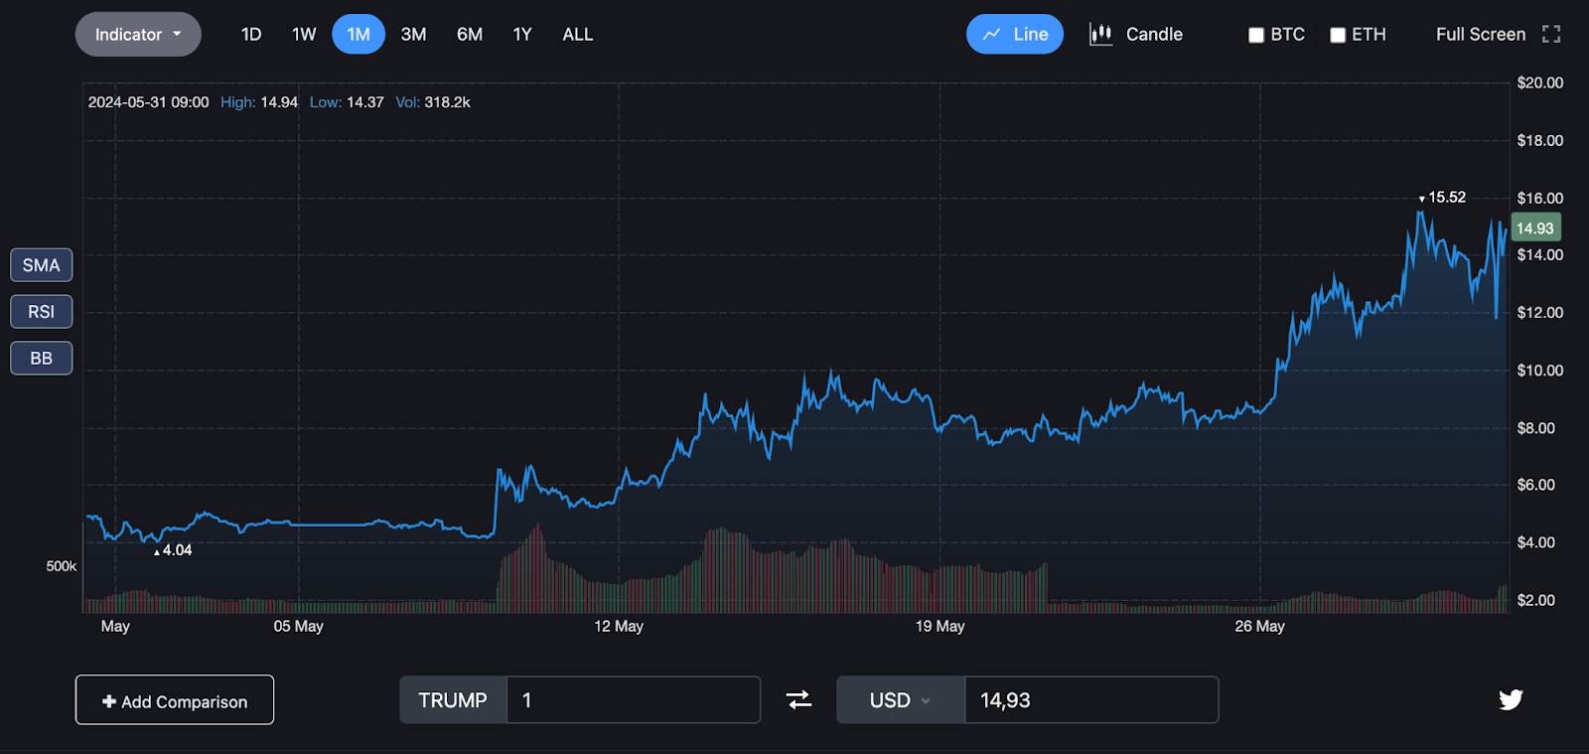This screenshot has width=1589, height=754.
Task: Click the High: 14.94 readout
Action: pos(259,102)
